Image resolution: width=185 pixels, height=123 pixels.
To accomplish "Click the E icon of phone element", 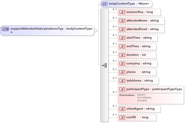I will click(122, 72).
